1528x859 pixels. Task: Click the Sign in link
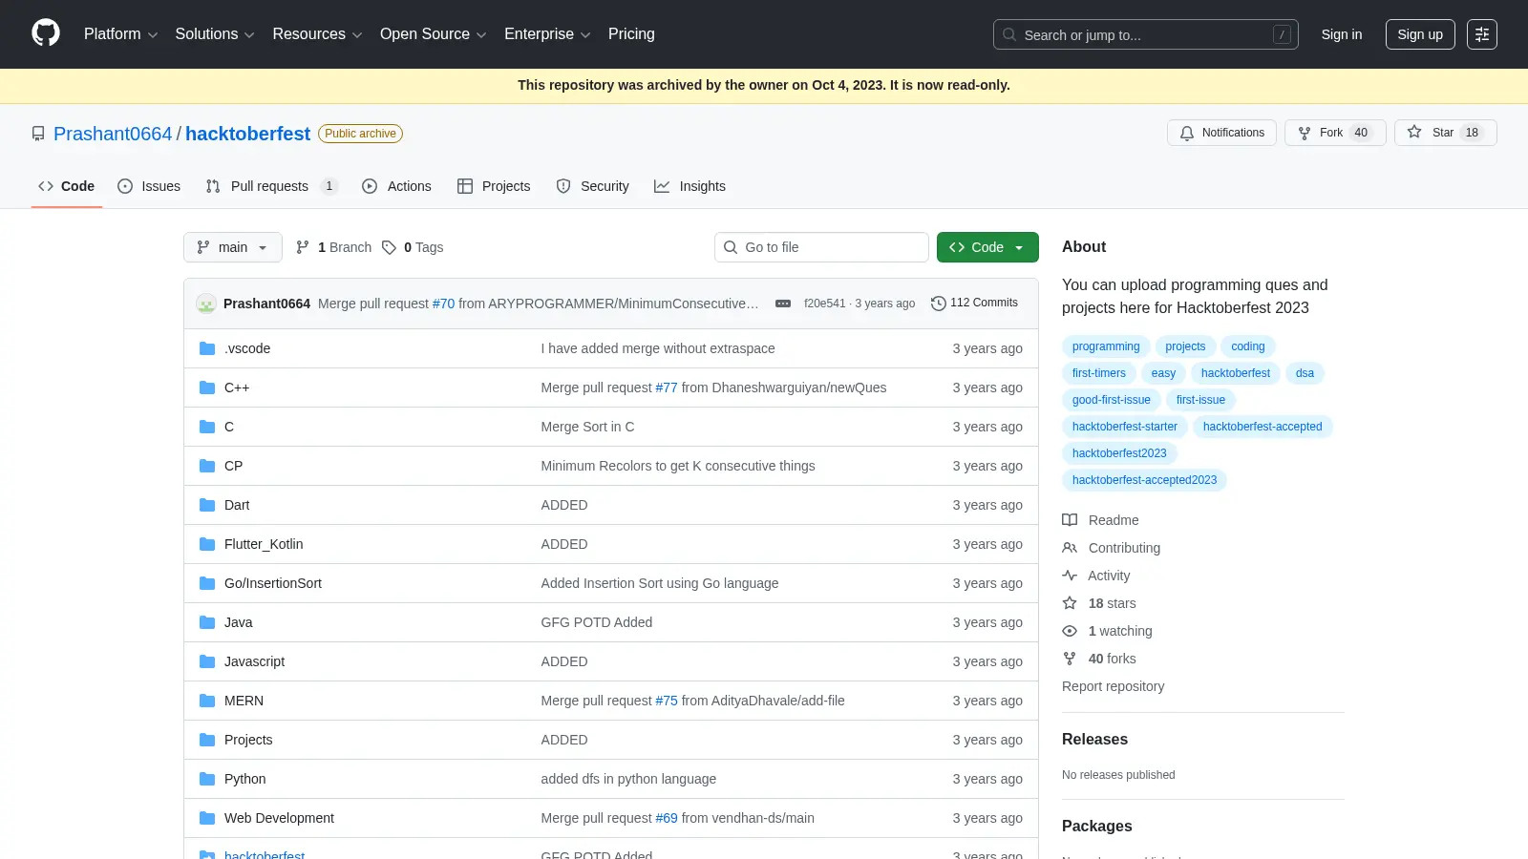pos(1342,34)
